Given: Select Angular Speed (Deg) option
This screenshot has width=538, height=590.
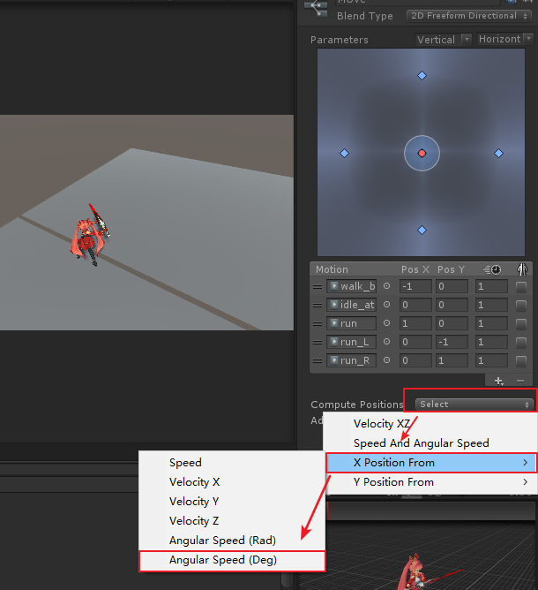Looking at the screenshot, I should [x=232, y=560].
